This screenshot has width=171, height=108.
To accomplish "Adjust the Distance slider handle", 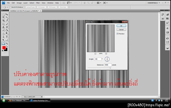I will tap(110, 68).
